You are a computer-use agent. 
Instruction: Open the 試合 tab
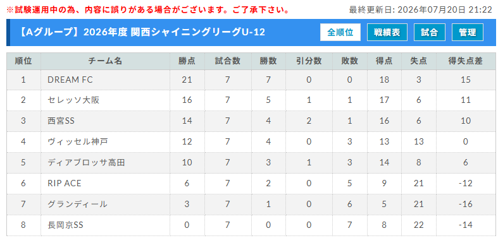pos(430,32)
